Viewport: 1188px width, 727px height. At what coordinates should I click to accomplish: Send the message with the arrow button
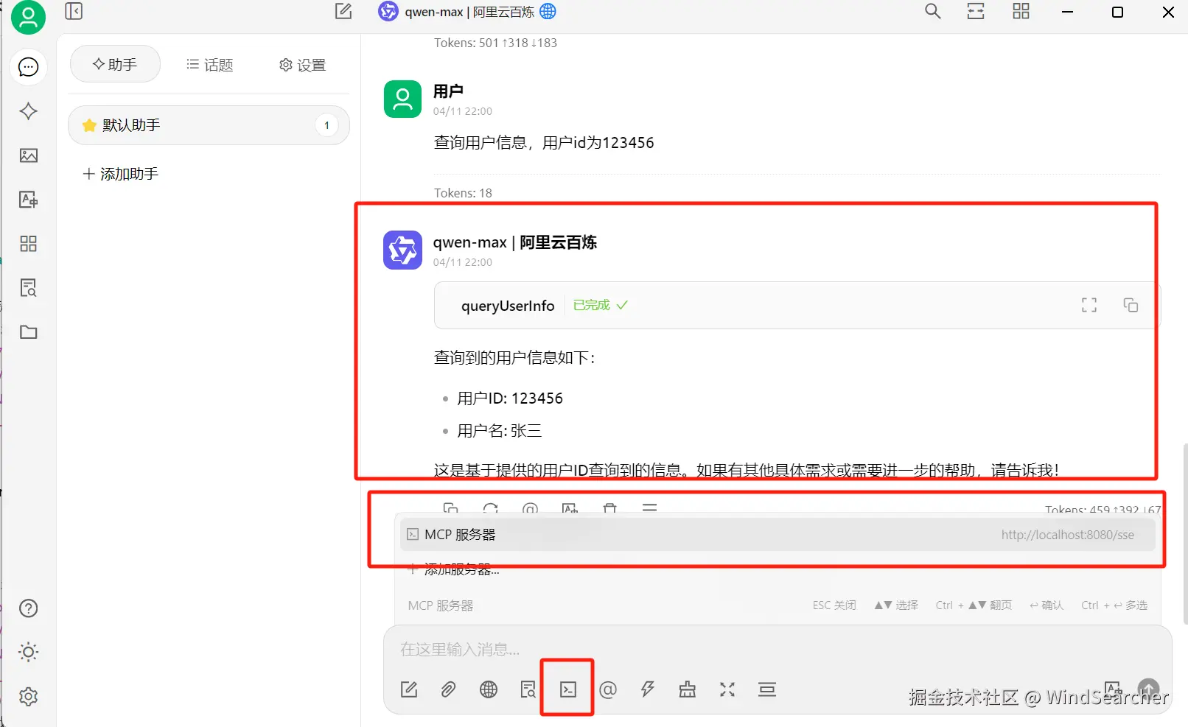(1148, 689)
